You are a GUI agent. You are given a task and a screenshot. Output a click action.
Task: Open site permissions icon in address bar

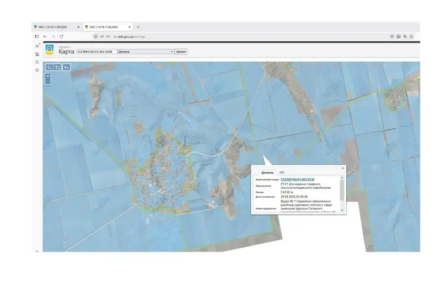pyautogui.click(x=102, y=36)
